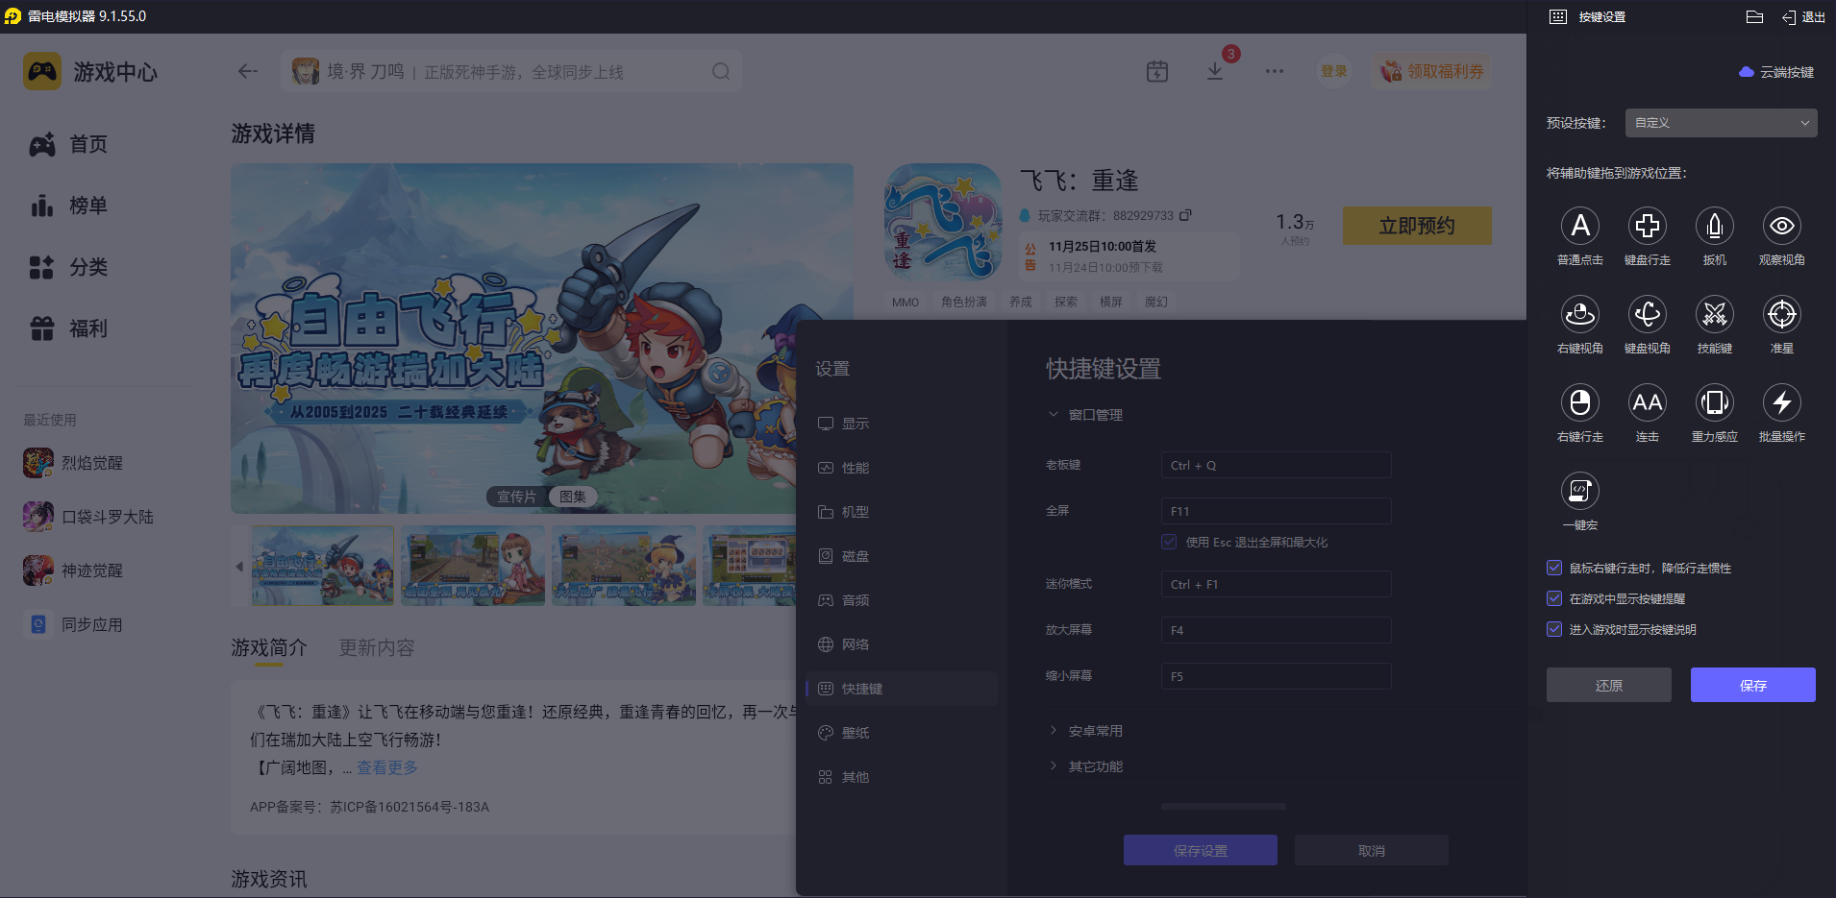Open 网络 settings category

click(x=902, y=644)
